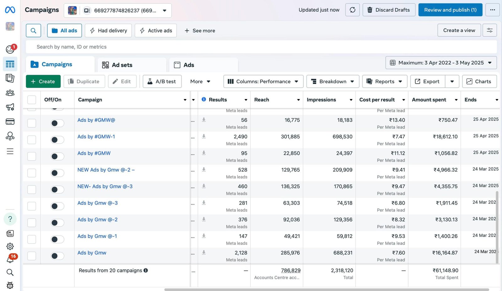The image size is (502, 291).
Task: Click Review and publish (1) button
Action: click(450, 10)
